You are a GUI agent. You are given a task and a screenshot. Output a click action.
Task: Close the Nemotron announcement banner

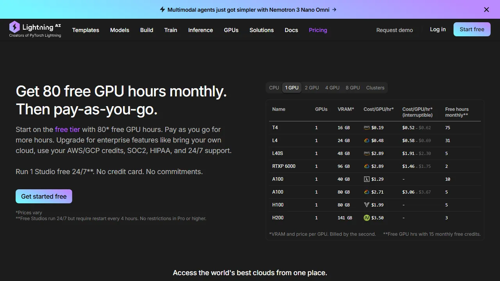tap(486, 10)
